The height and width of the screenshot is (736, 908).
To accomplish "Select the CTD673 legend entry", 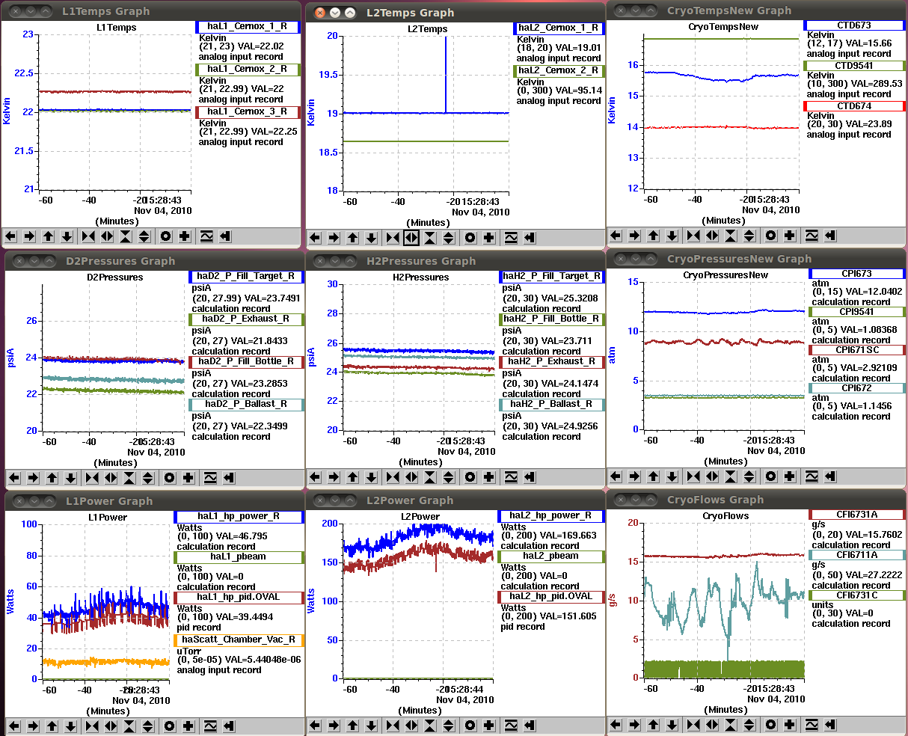I will [854, 25].
